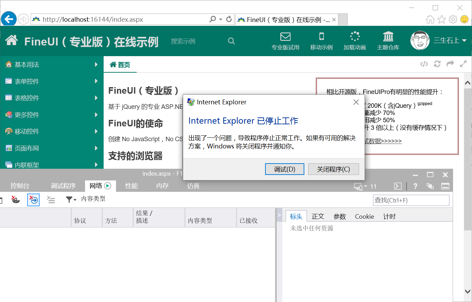Open 主题仓库 building icon
This screenshot has height=302, width=472.
click(388, 37)
